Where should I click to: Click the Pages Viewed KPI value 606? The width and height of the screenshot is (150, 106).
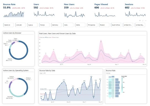97,8
